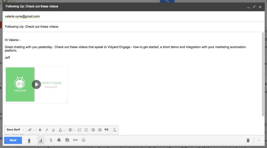Image resolution: width=267 pixels, height=148 pixels.
Task: Click the message body scrollbar
Action: (x=263, y=74)
